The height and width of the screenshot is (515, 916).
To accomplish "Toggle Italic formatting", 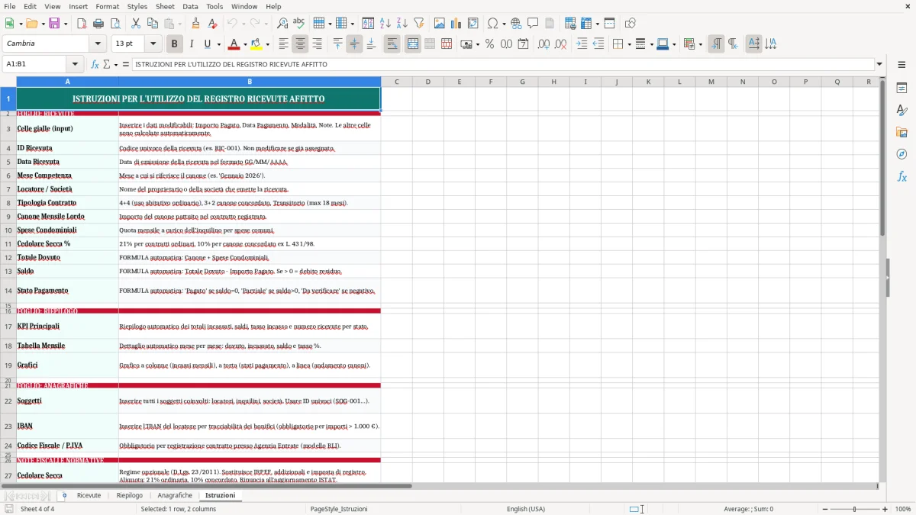I will pyautogui.click(x=191, y=44).
